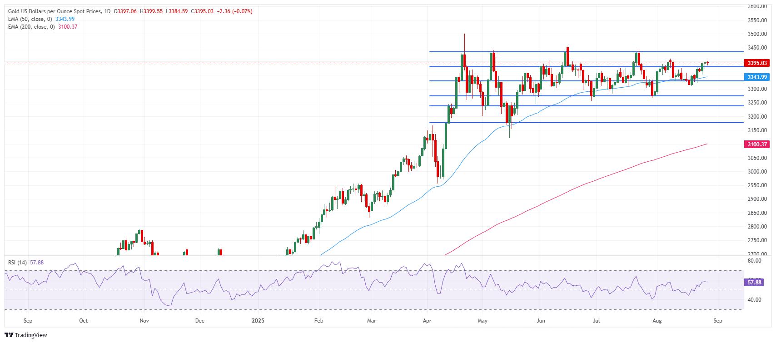Click the Mar label on the time axis
Viewport: 776px width, 343px height.
372,321
